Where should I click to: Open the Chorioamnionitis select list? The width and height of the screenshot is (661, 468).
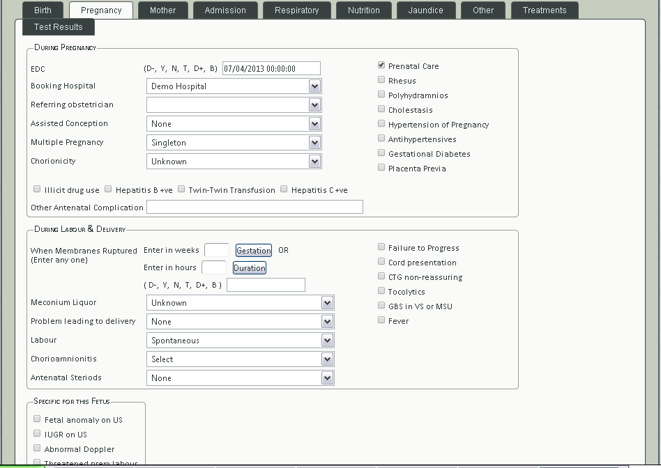point(240,359)
